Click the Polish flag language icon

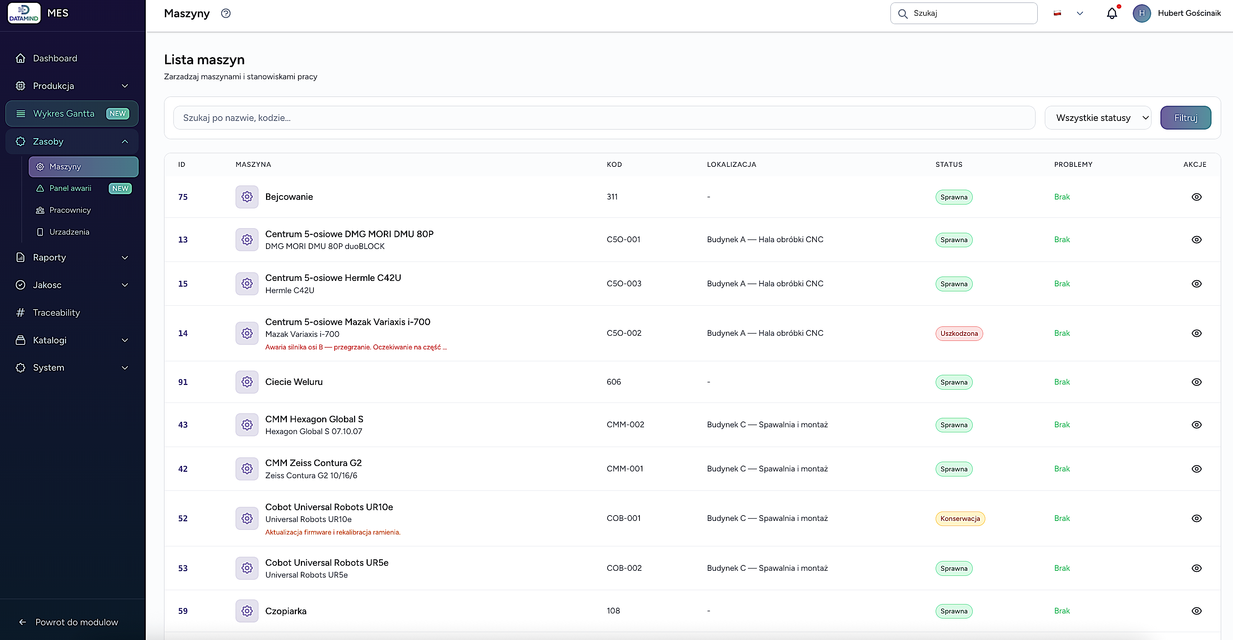click(x=1057, y=13)
